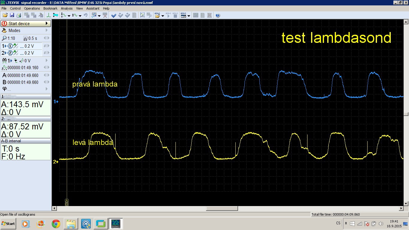This screenshot has height=230, width=409.
Task: Click the dotted selection area toolbar icon
Action: [142, 15]
